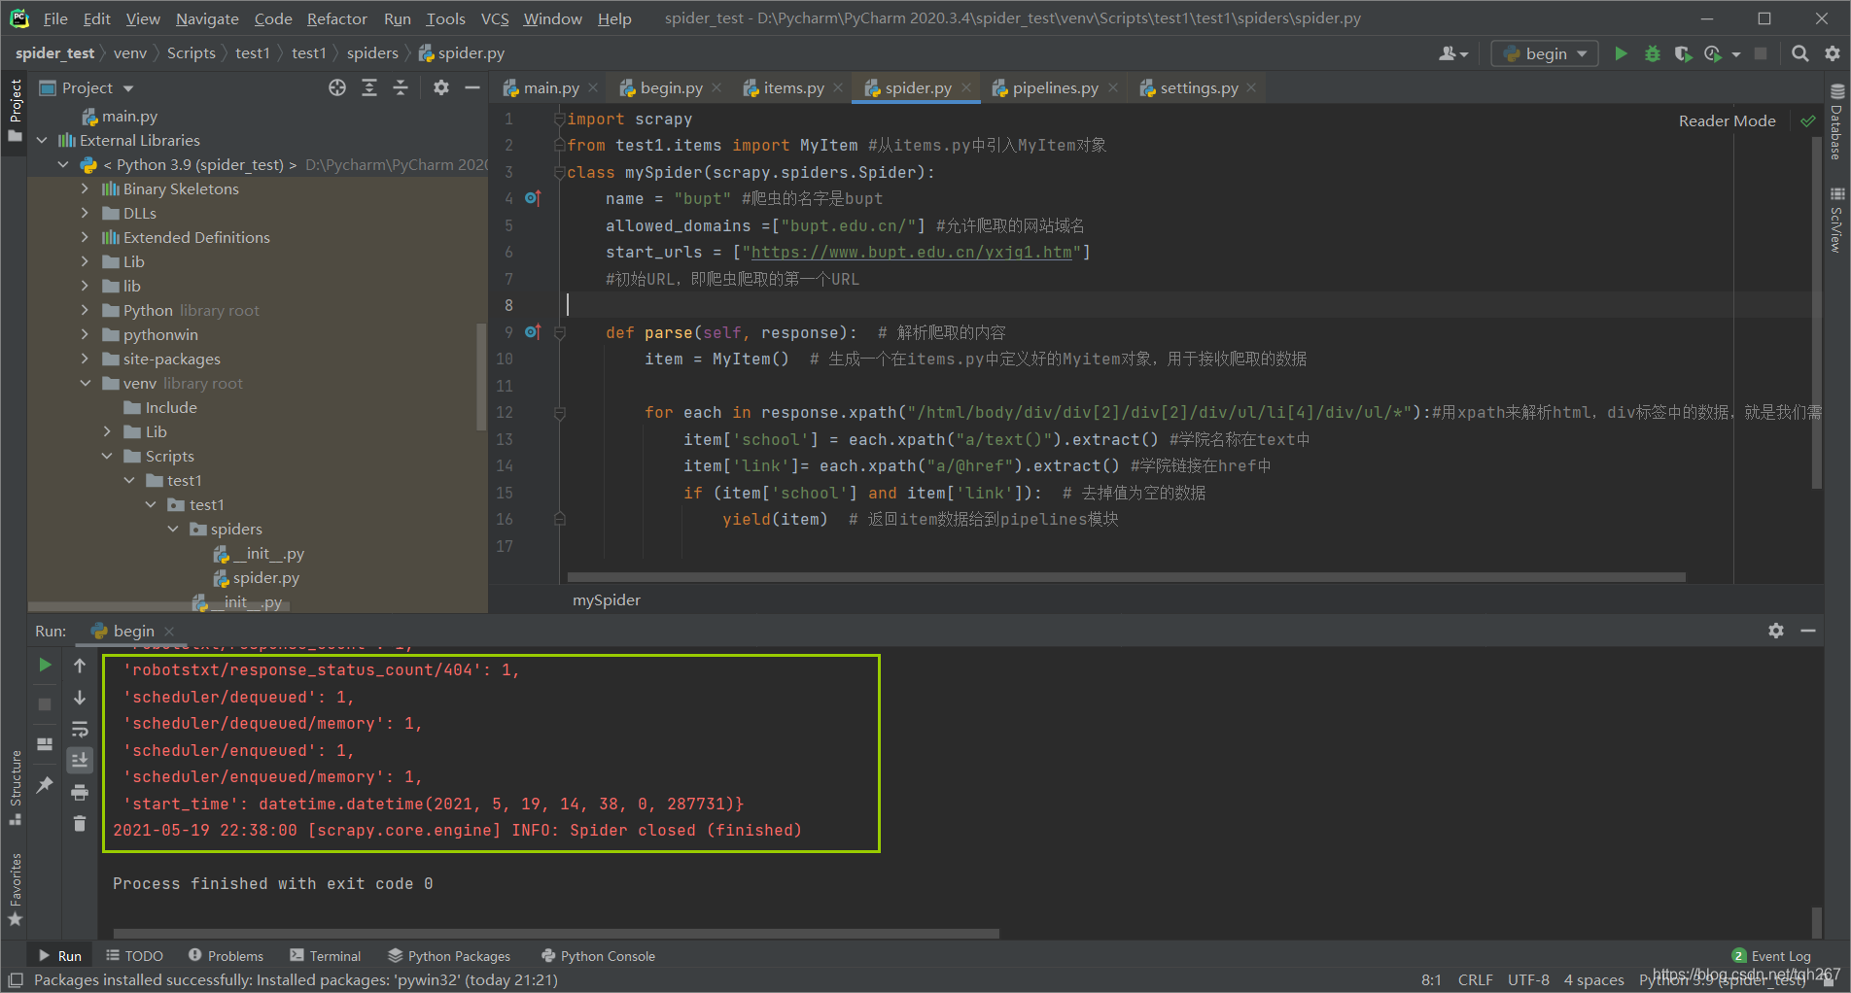Open the begin run configuration dropdown
1851x993 pixels.
[1545, 54]
